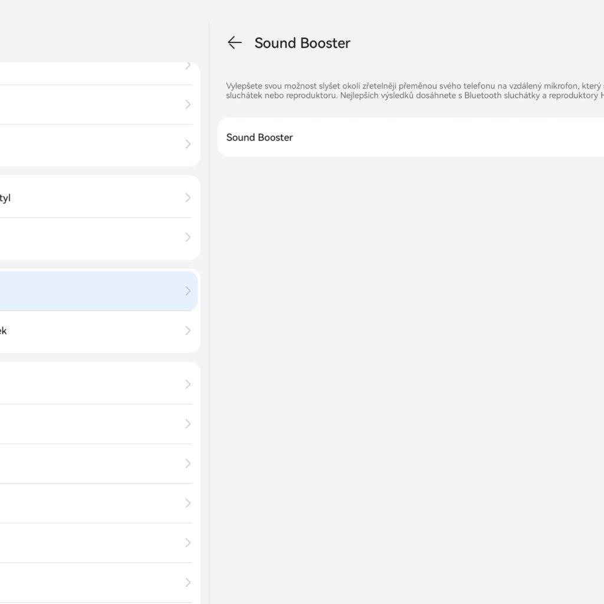Image resolution: width=604 pixels, height=604 pixels.
Task: Click third row chevron in the bottom card
Action: [188, 464]
